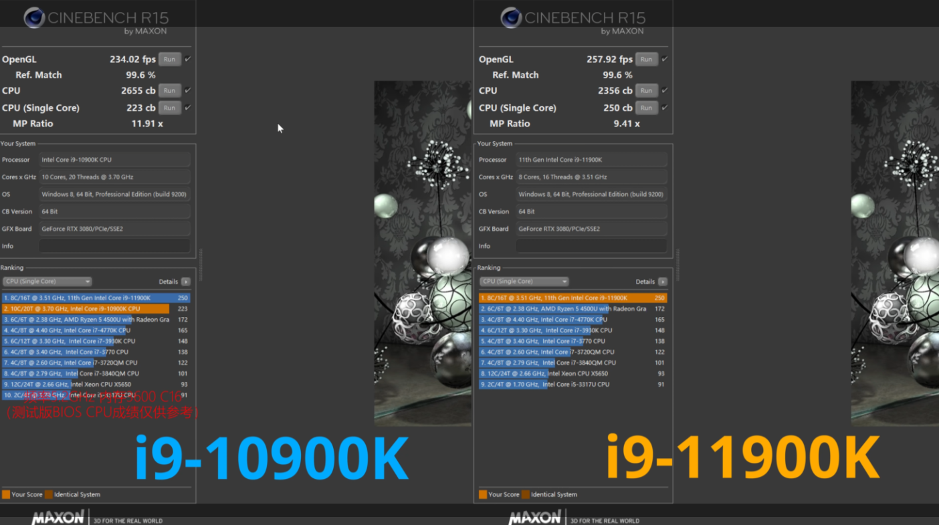The image size is (939, 525).
Task: Select the i7-3720QM ranking row in the i9-11900K window
Action: (573, 352)
